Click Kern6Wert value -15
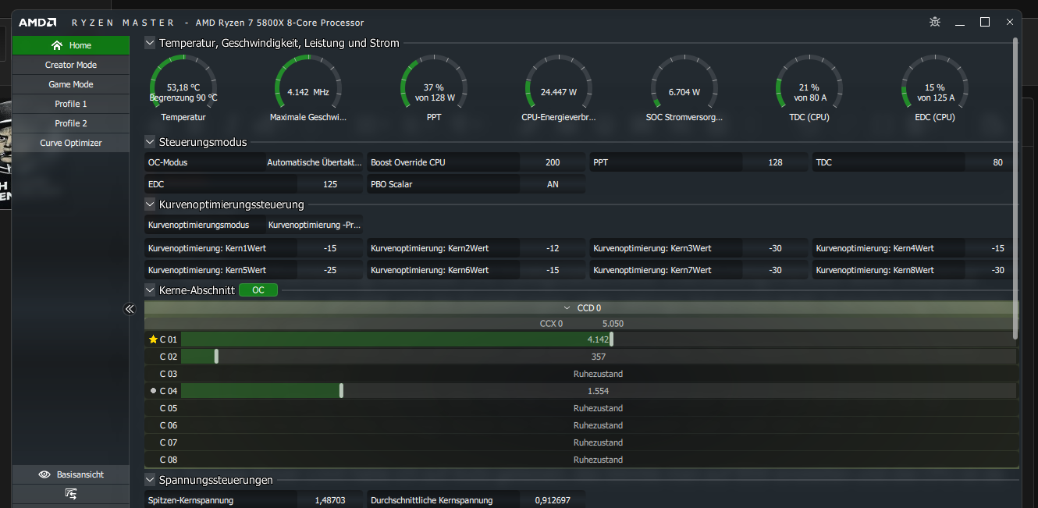 pyautogui.click(x=553, y=270)
